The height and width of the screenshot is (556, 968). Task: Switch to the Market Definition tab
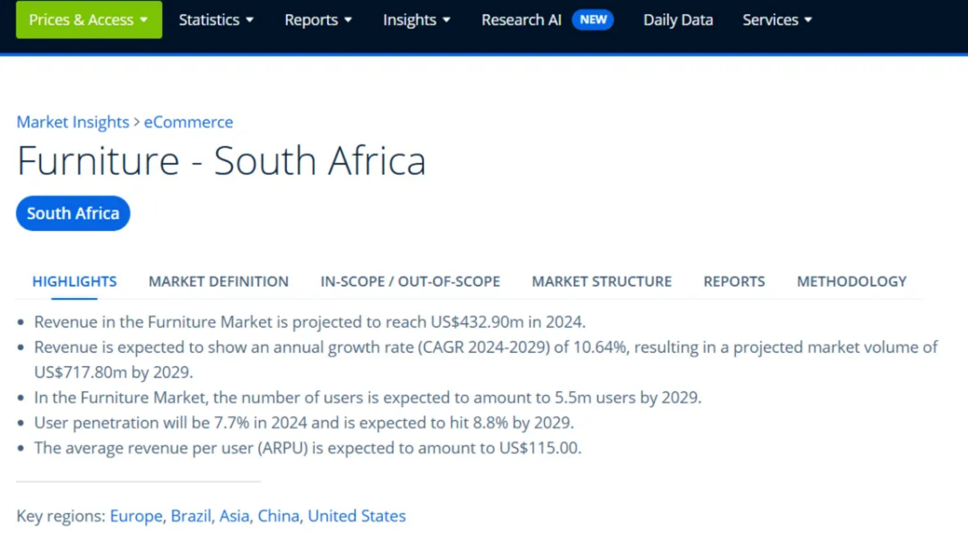[219, 281]
